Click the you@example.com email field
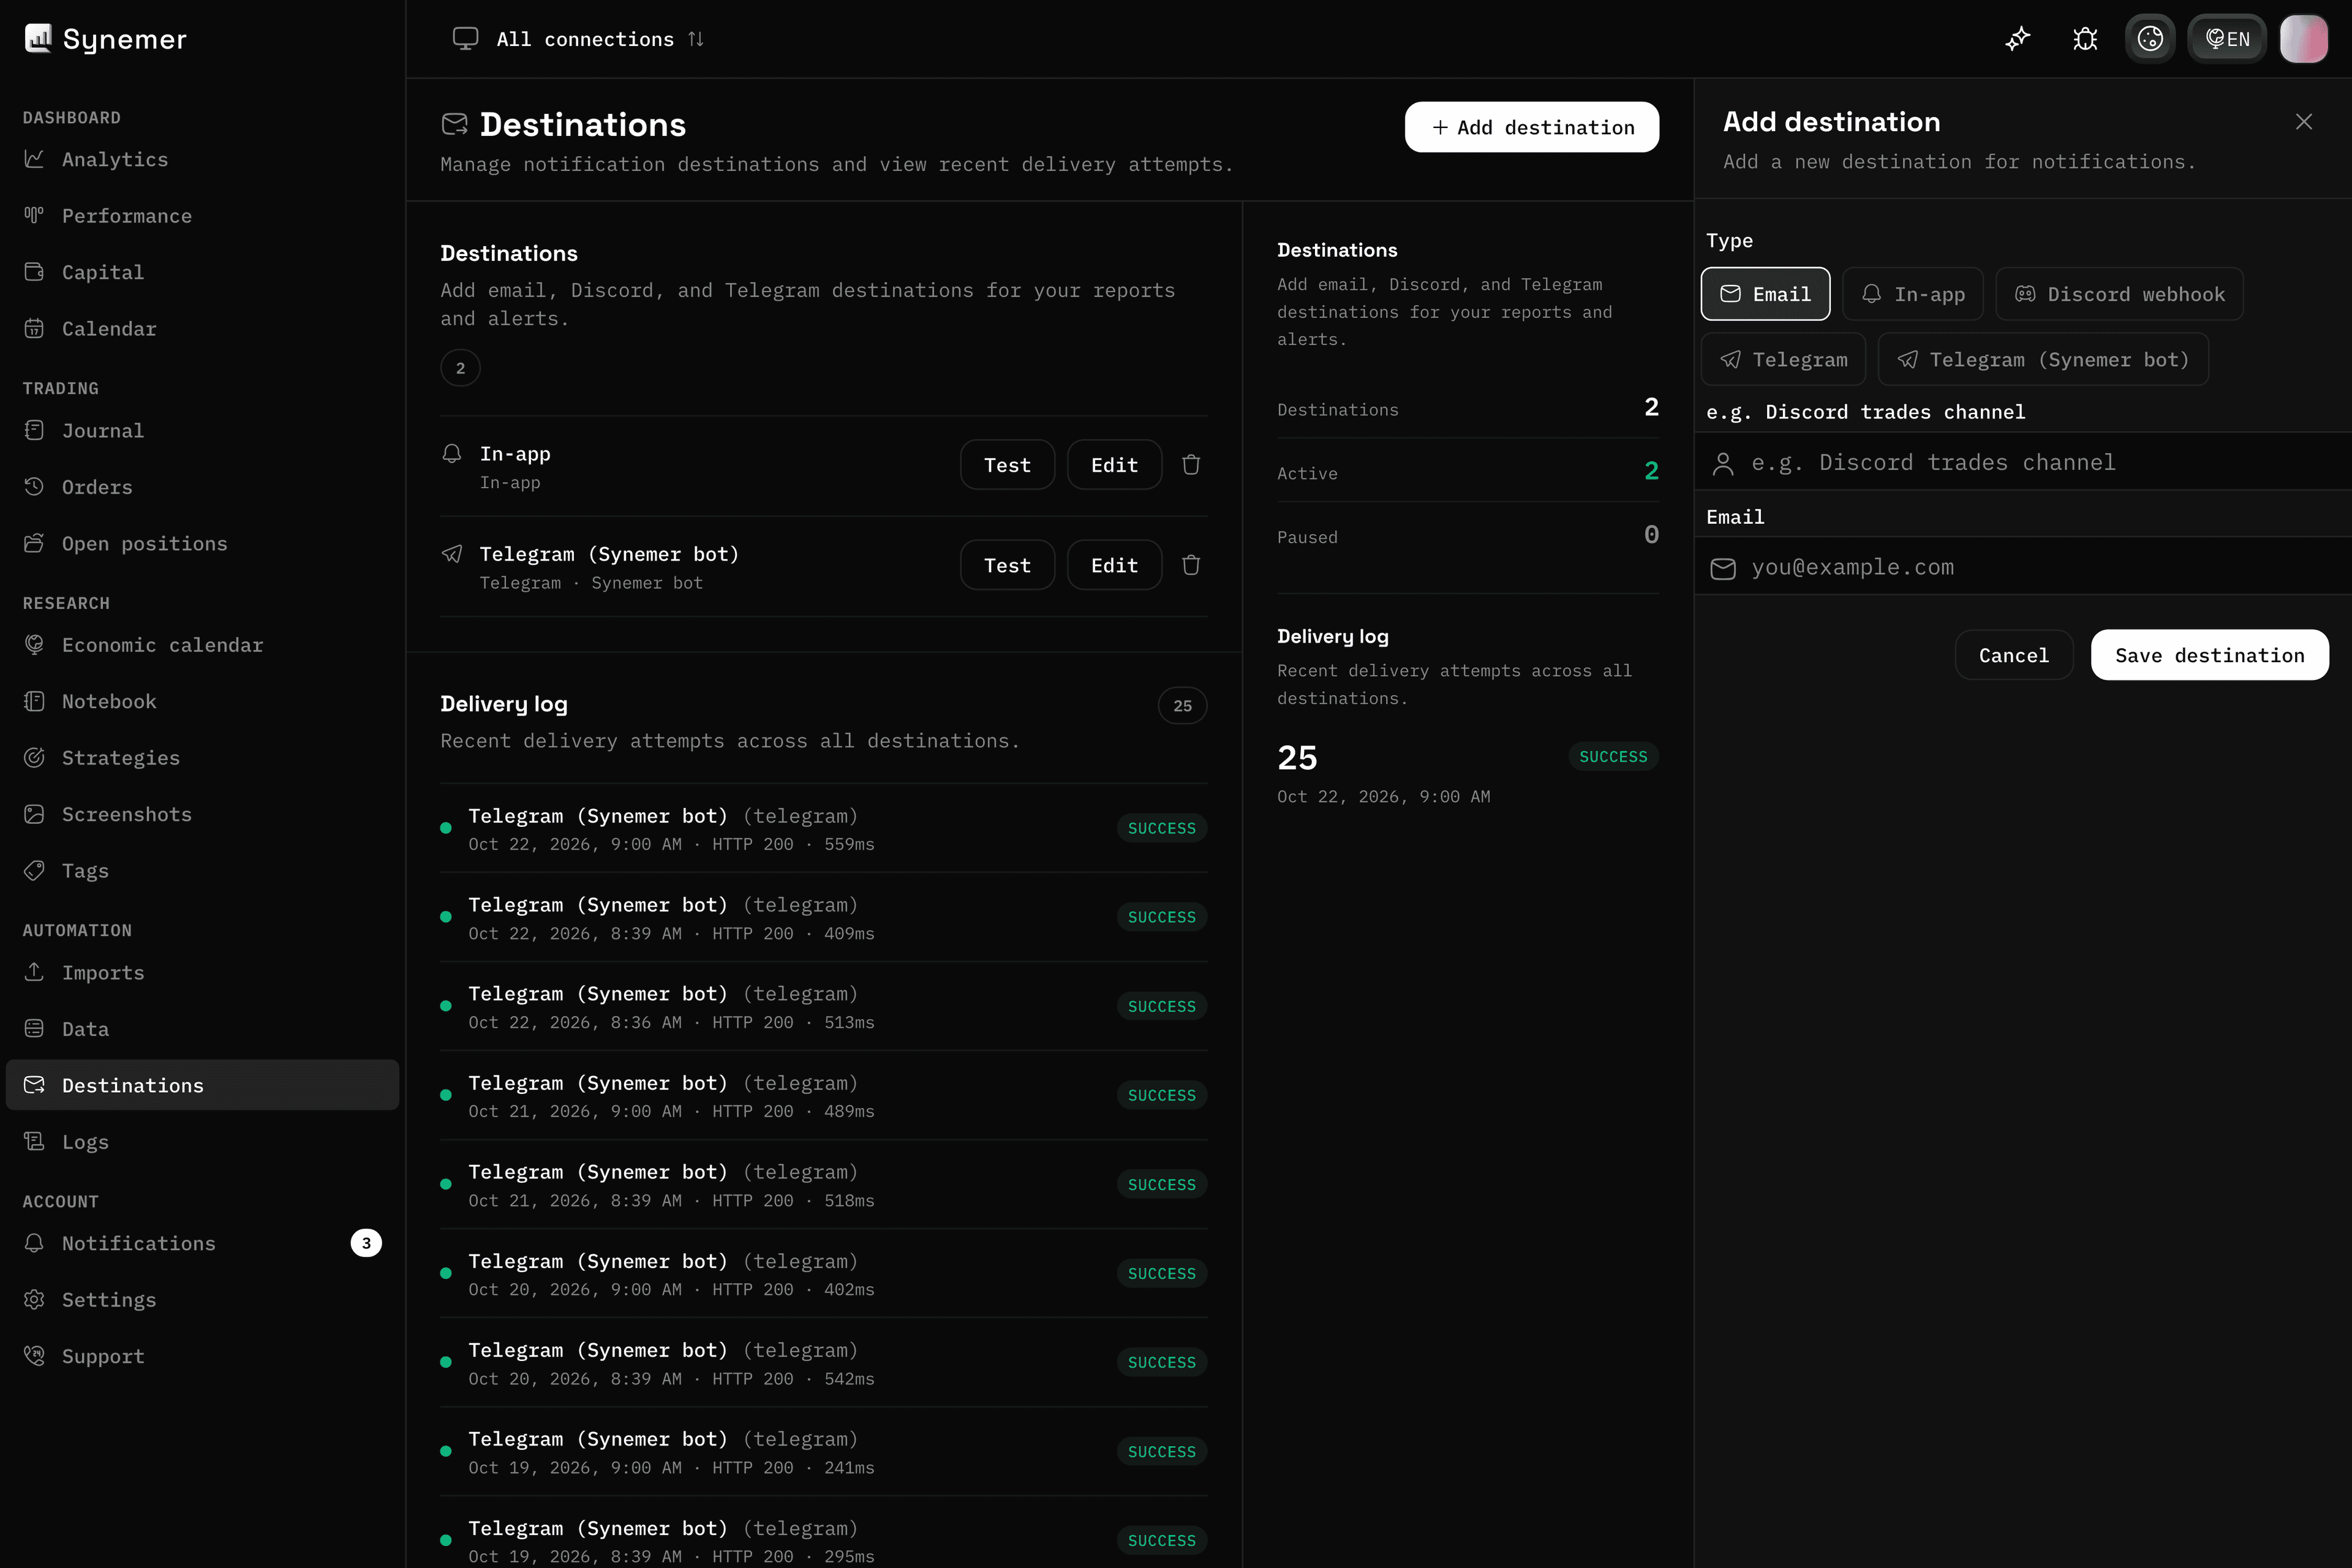The height and width of the screenshot is (1568, 2352). 2023,567
